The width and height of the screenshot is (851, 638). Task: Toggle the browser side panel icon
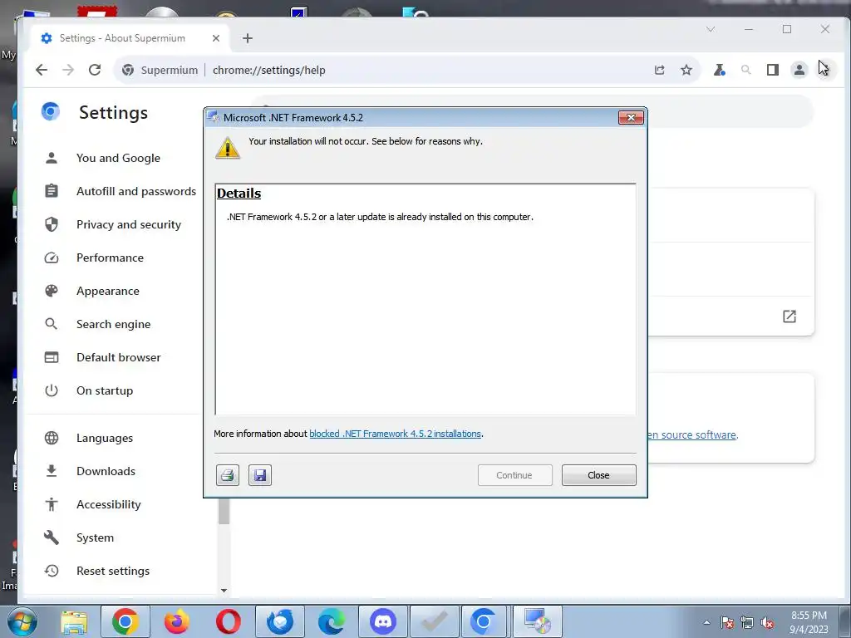click(x=773, y=70)
